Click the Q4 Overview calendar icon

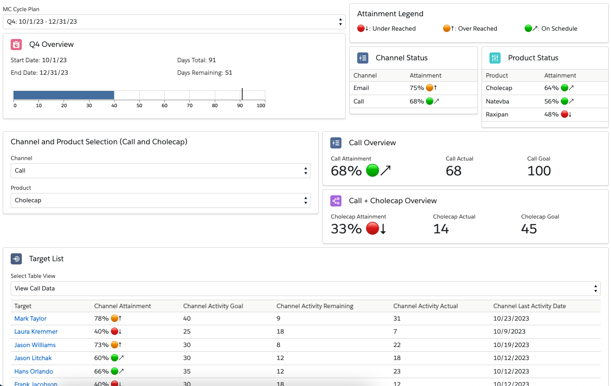[16, 45]
